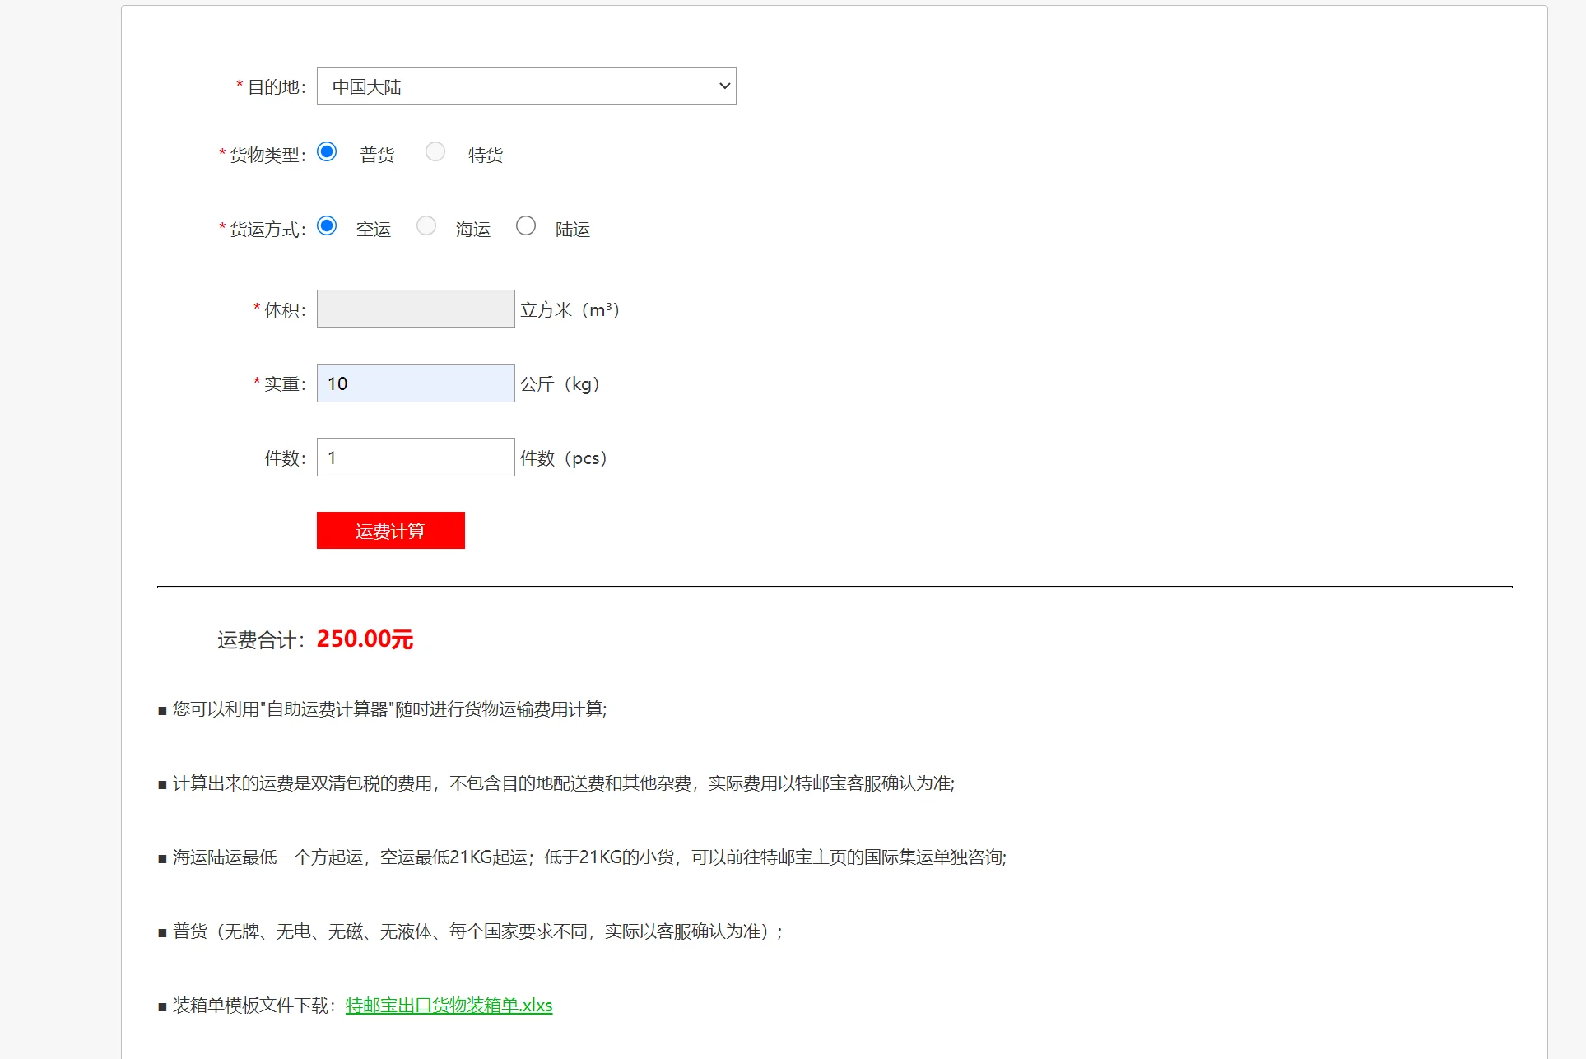Image resolution: width=1586 pixels, height=1059 pixels.
Task: Select the 特货 cargo type radio
Action: pyautogui.click(x=435, y=152)
